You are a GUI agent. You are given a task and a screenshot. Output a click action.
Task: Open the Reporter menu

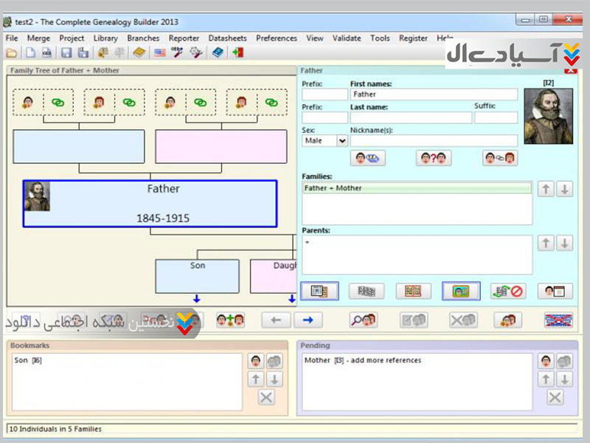click(184, 38)
